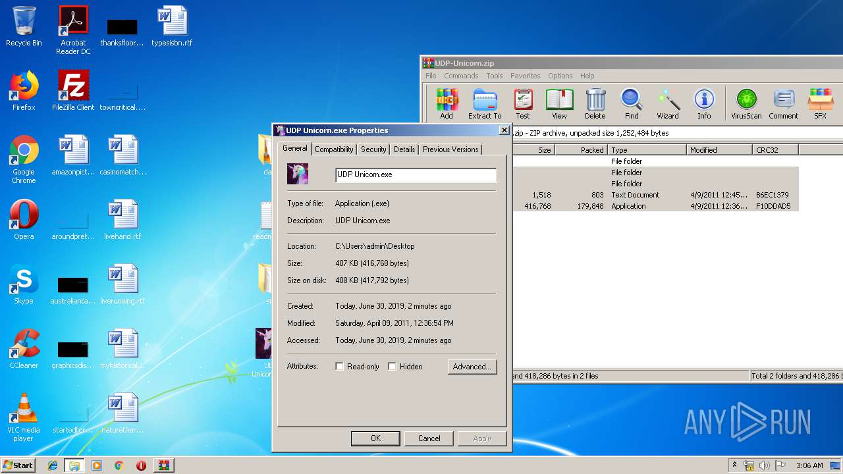Run Test on the archive
The height and width of the screenshot is (474, 843).
coord(523,104)
